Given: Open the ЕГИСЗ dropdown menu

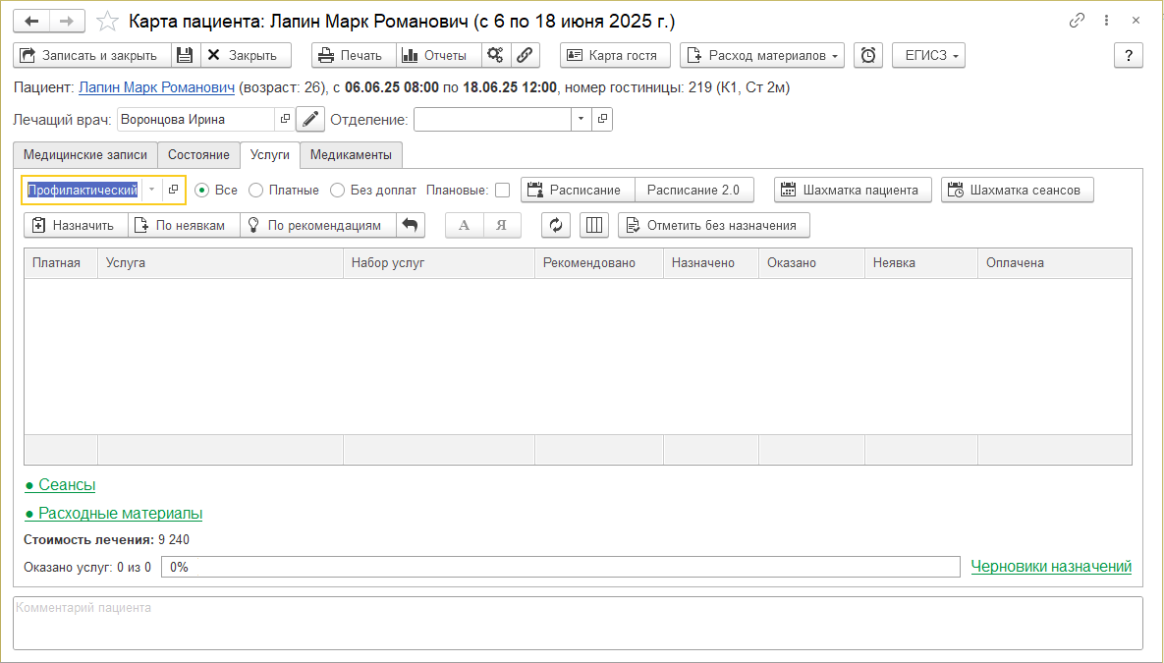Looking at the screenshot, I should tap(928, 55).
